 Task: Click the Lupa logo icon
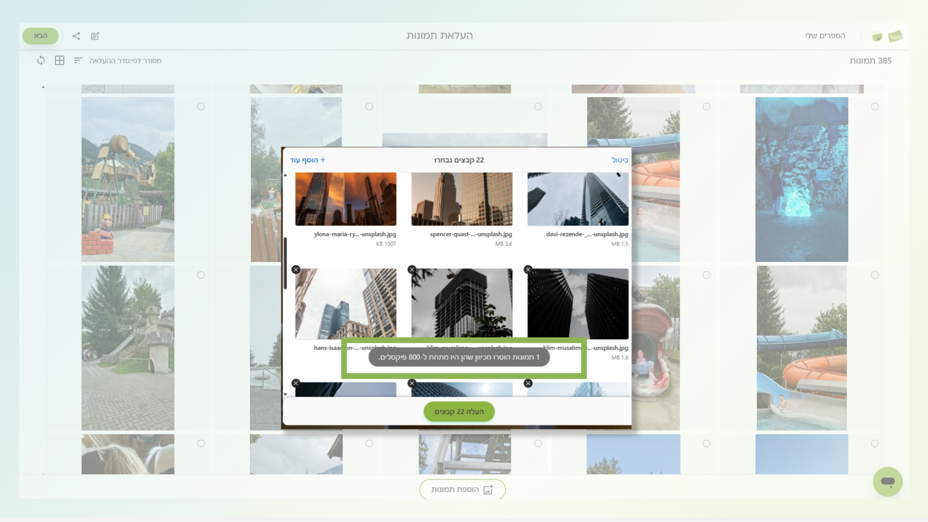click(895, 36)
